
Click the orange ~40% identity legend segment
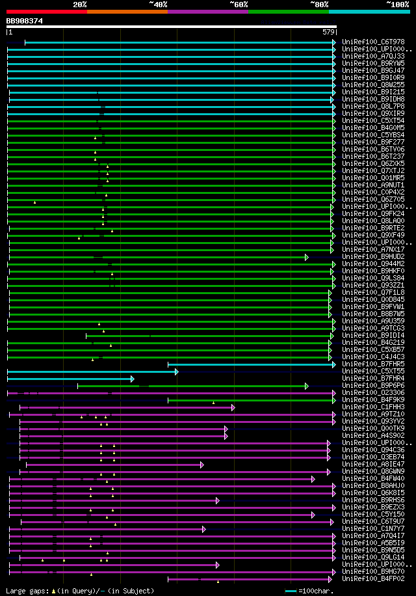pyautogui.click(x=127, y=12)
